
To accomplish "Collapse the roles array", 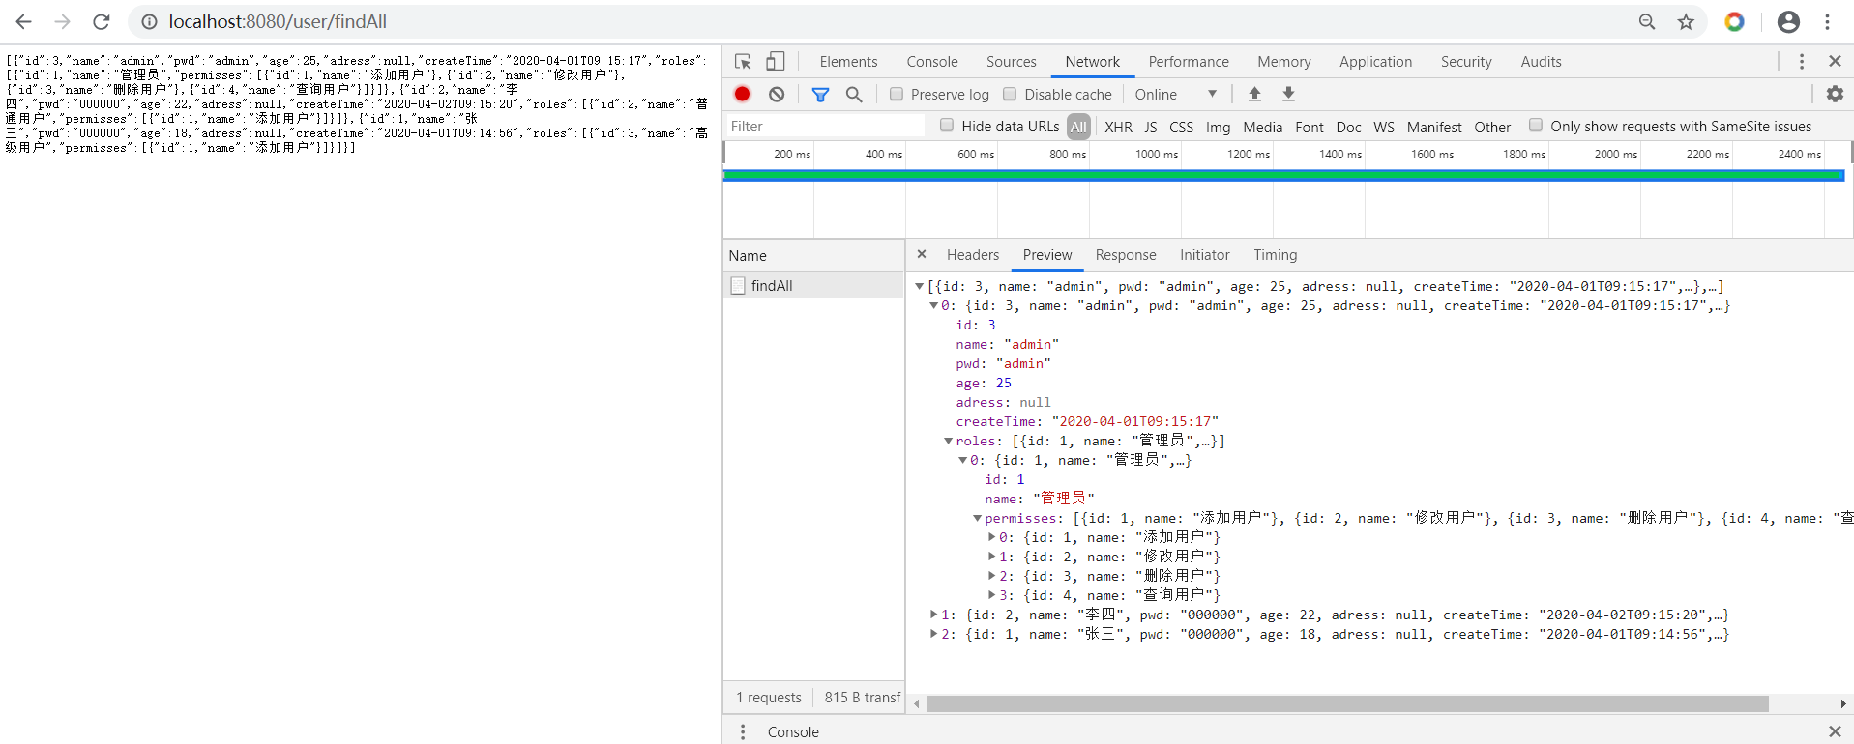I will coord(949,441).
